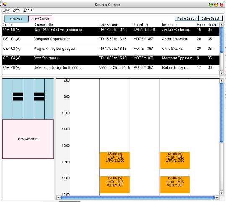Click the Total column header
Image resolution: width=226 pixels, height=202 pixels.
212,25
